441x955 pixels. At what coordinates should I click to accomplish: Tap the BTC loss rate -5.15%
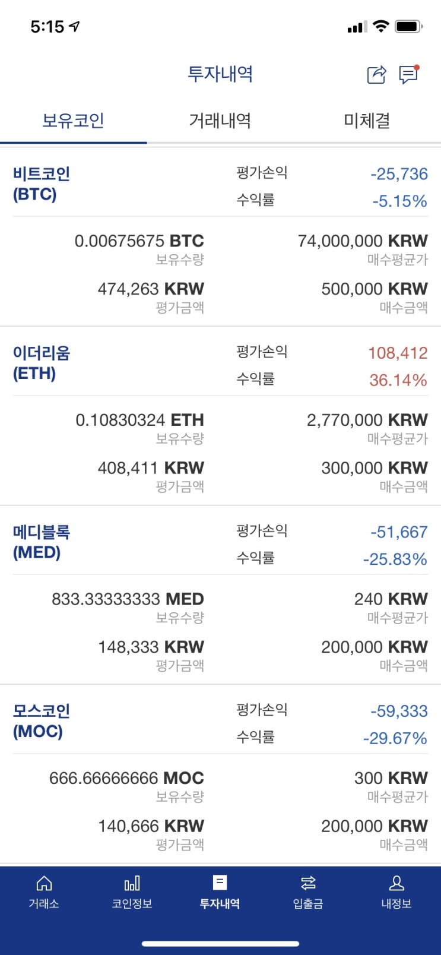click(x=399, y=201)
